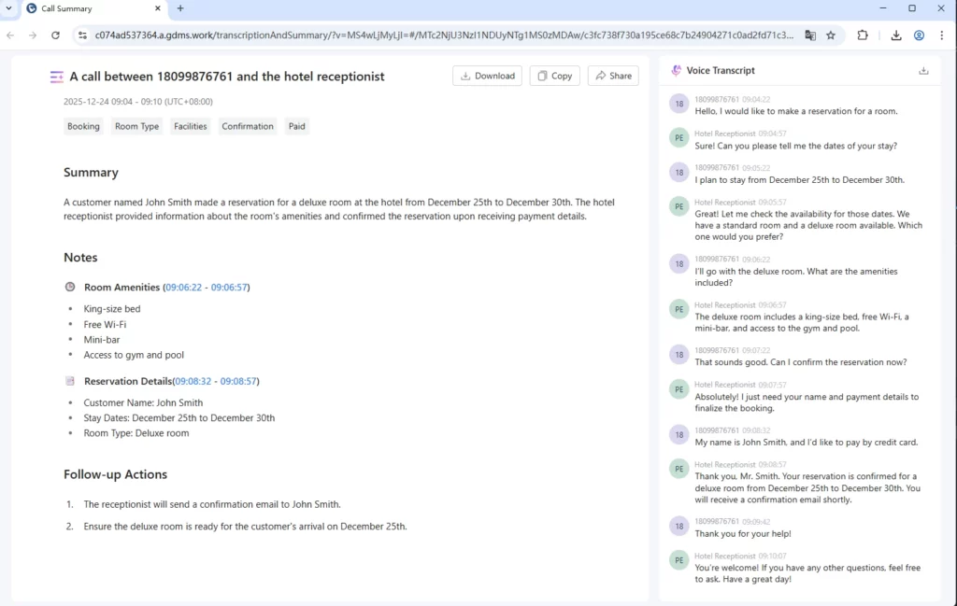
Task: View site information icon in address bar
Action: pyautogui.click(x=82, y=35)
